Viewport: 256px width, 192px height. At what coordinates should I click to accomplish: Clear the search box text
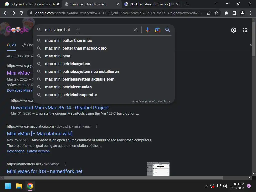click(135, 30)
